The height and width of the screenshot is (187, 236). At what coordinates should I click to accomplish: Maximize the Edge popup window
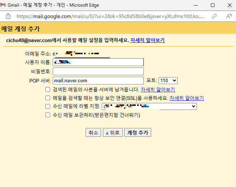[213, 5]
